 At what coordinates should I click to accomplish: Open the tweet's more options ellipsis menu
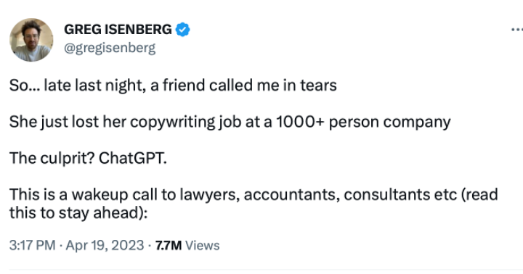[x=517, y=30]
